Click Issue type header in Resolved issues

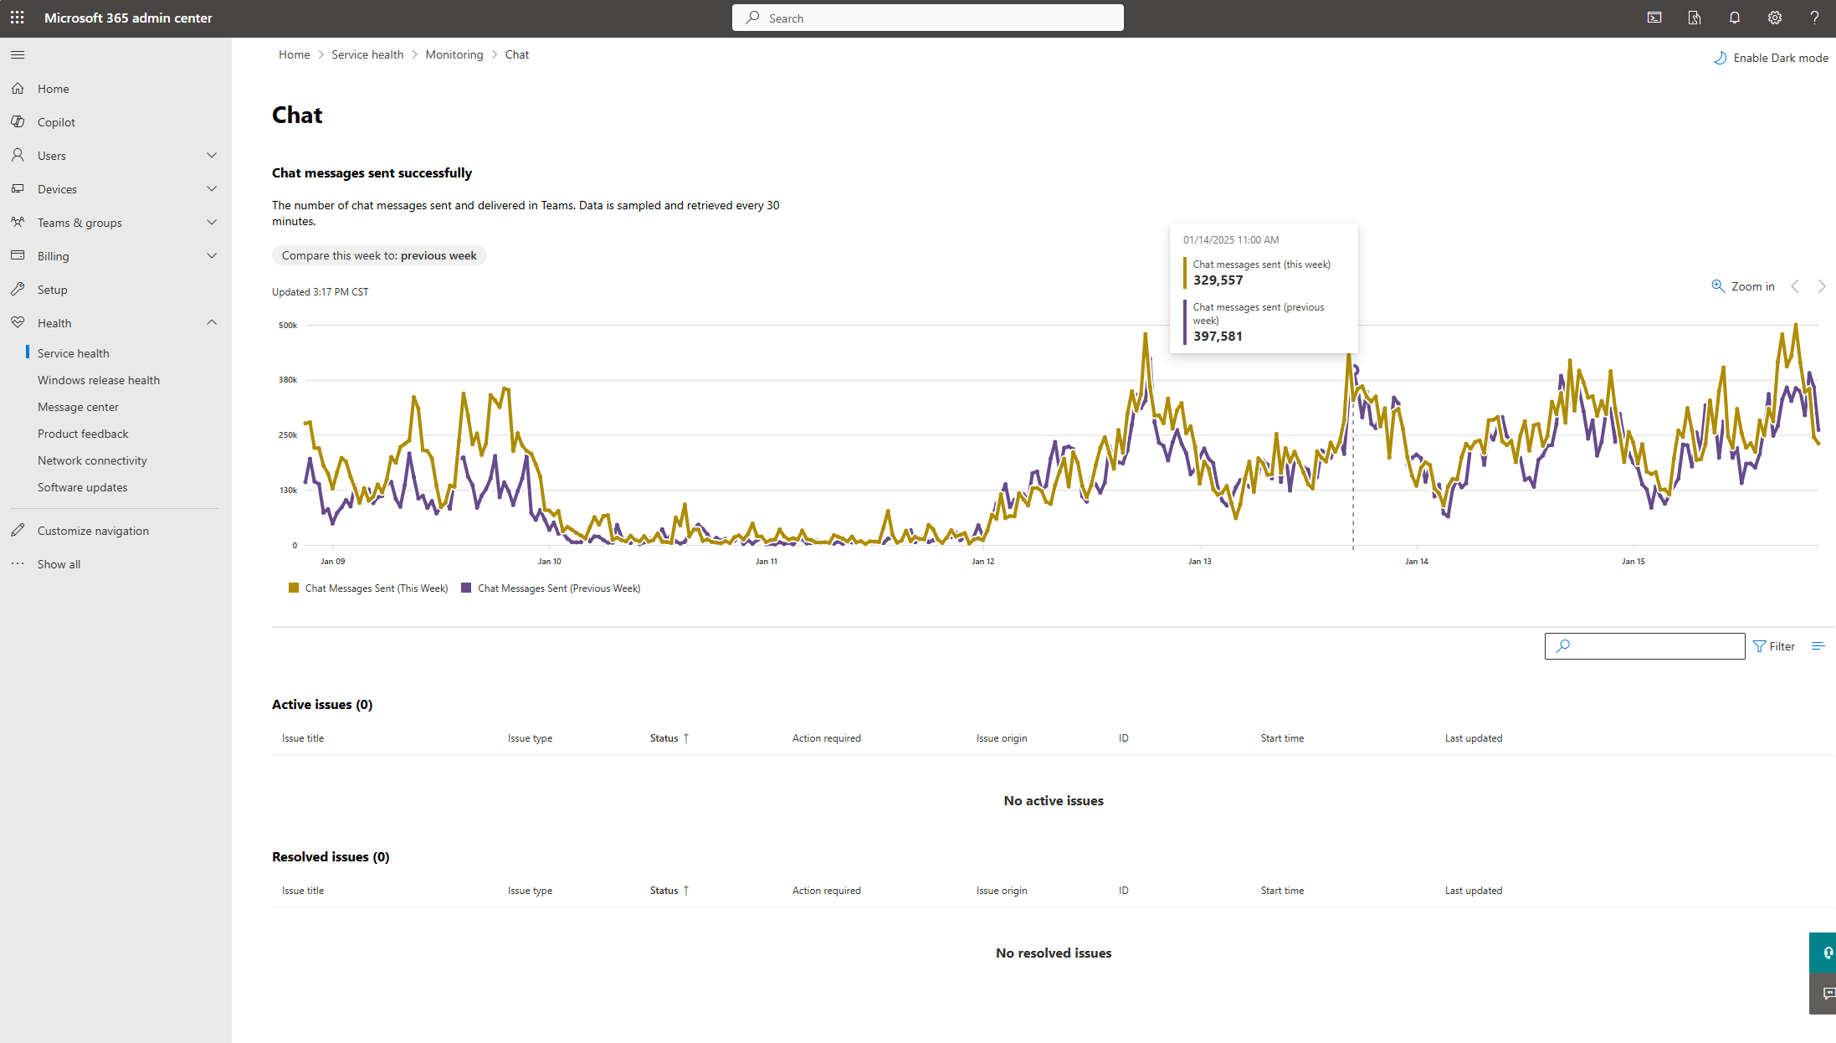[x=530, y=891]
